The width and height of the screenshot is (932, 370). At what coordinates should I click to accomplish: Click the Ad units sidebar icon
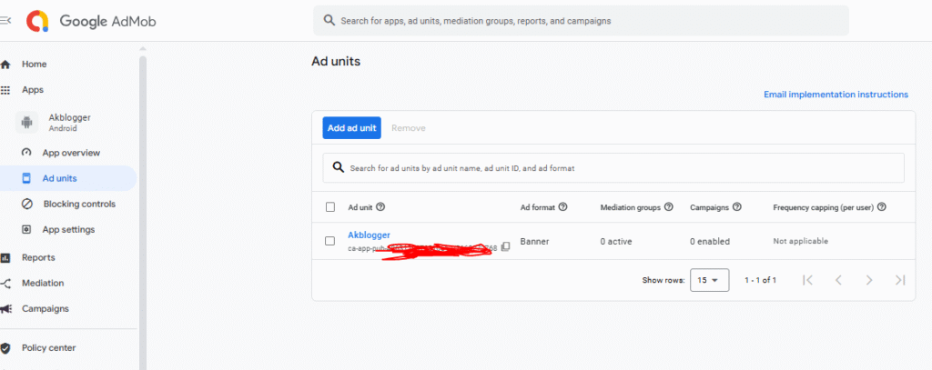[x=26, y=178]
